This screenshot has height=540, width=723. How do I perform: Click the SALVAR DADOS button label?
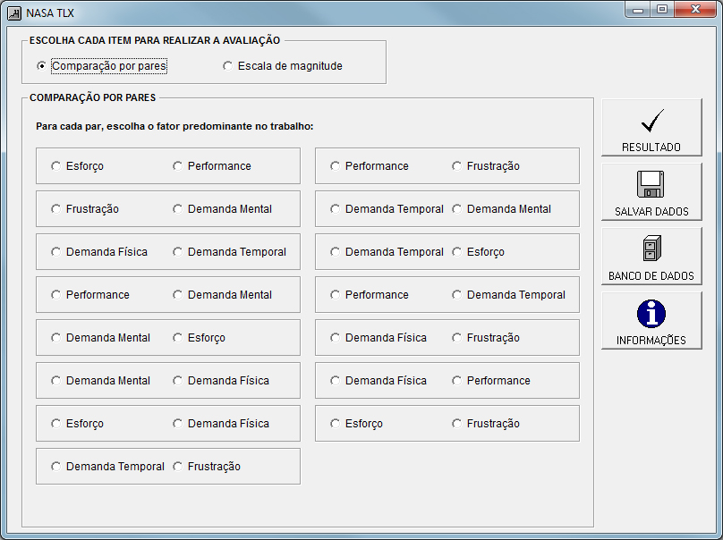click(x=651, y=212)
